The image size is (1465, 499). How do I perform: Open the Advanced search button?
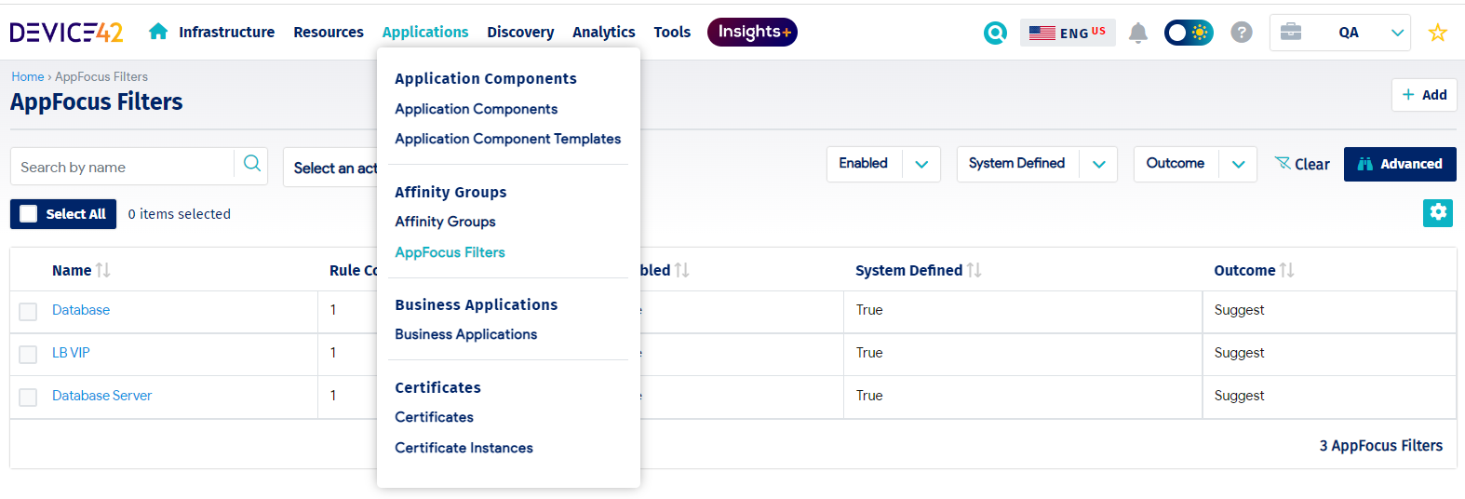point(1400,164)
